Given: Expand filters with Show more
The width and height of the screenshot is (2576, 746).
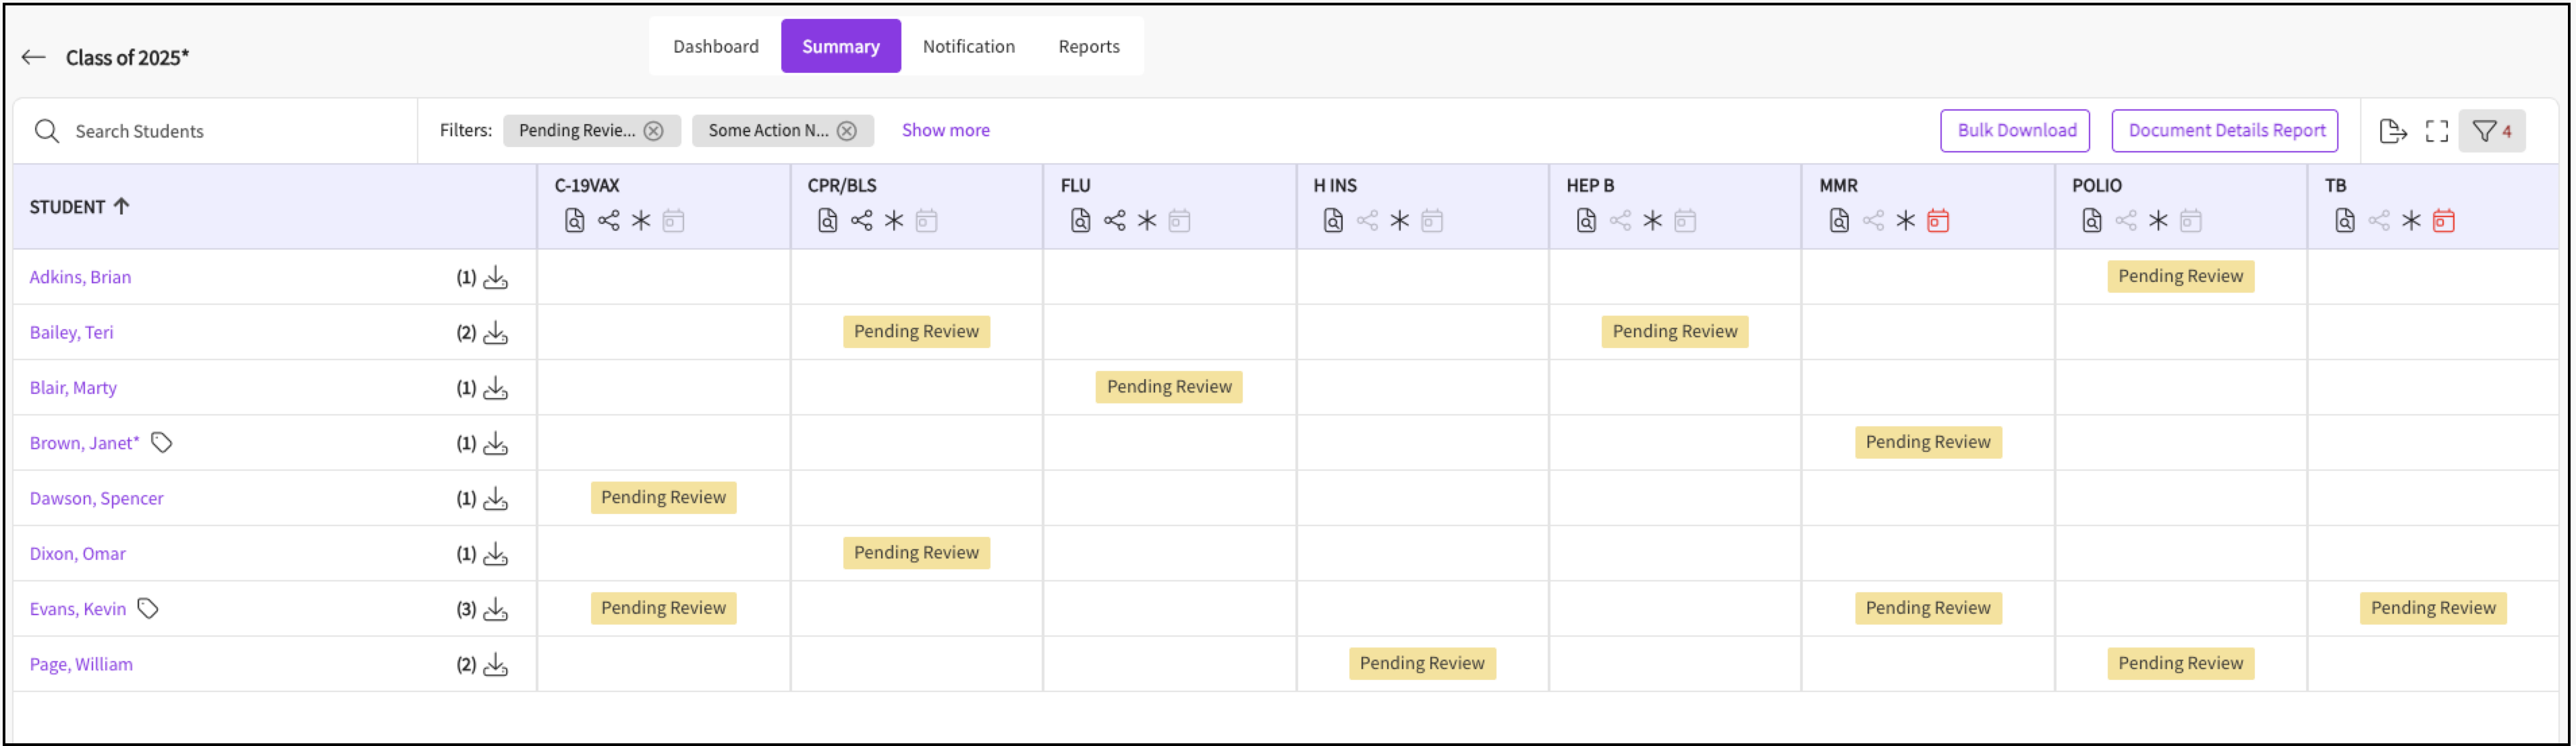Looking at the screenshot, I should tap(945, 130).
